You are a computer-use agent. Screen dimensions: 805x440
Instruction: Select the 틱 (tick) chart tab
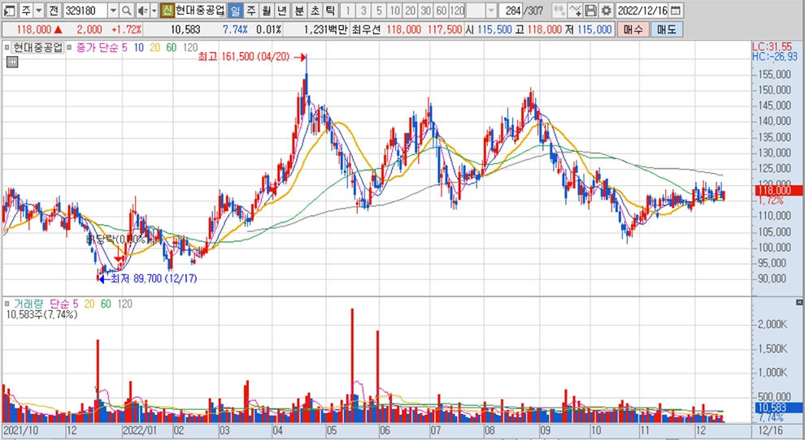pyautogui.click(x=329, y=11)
